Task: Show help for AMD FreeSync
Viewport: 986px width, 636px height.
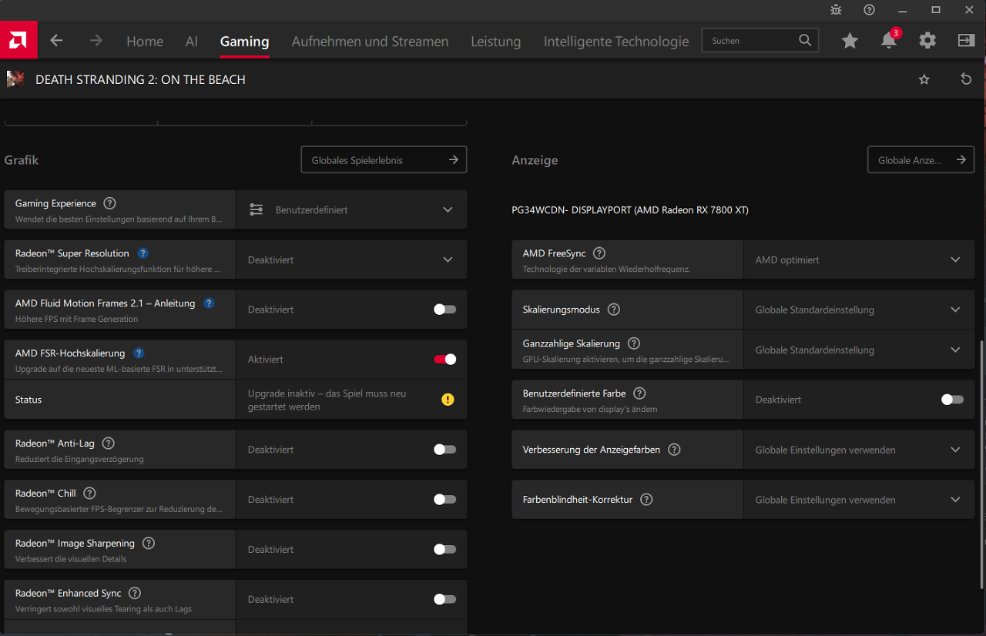Action: 599,253
